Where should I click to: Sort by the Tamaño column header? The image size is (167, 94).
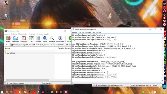[x=61, y=48]
